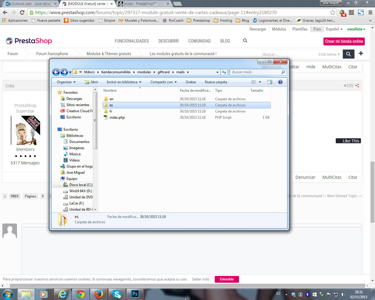The image size is (375, 300).
Task: Open Explorer help with the question mark
Action: (280, 82)
